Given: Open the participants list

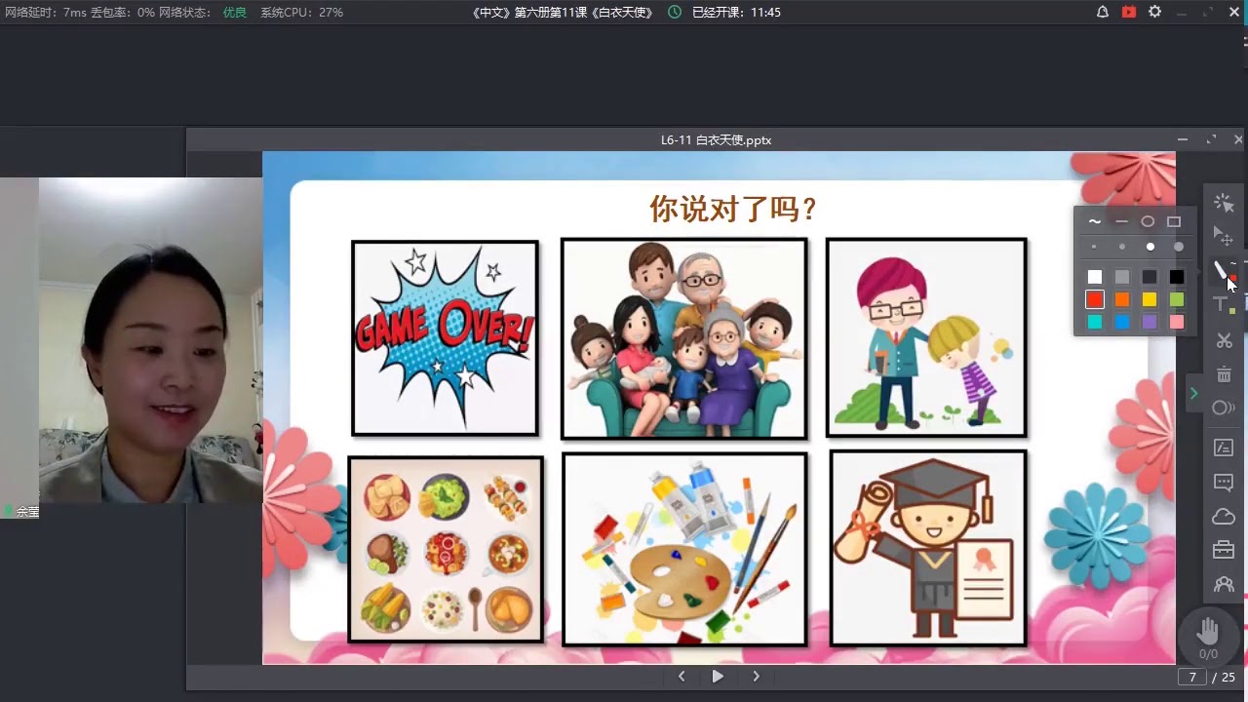Looking at the screenshot, I should [x=1224, y=584].
